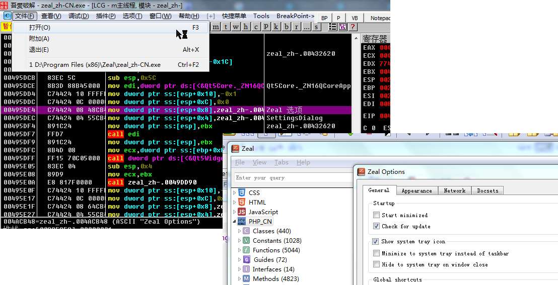This screenshot has height=285, width=558.
Task: Switch to the Appearance tab
Action: (416, 191)
